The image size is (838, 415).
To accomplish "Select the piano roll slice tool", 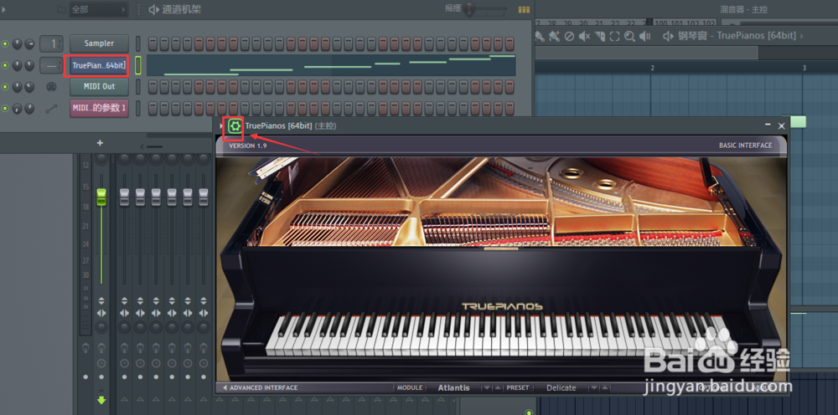I will [x=600, y=36].
